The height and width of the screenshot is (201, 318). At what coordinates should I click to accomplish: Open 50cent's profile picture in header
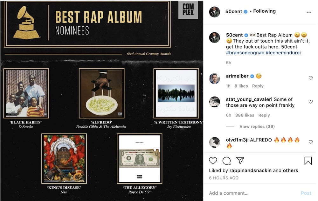214,12
